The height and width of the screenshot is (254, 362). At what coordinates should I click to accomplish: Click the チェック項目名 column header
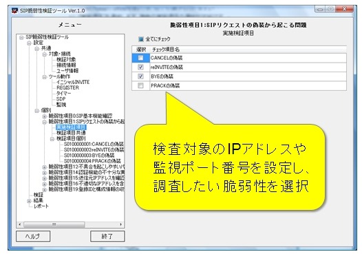tap(248, 50)
